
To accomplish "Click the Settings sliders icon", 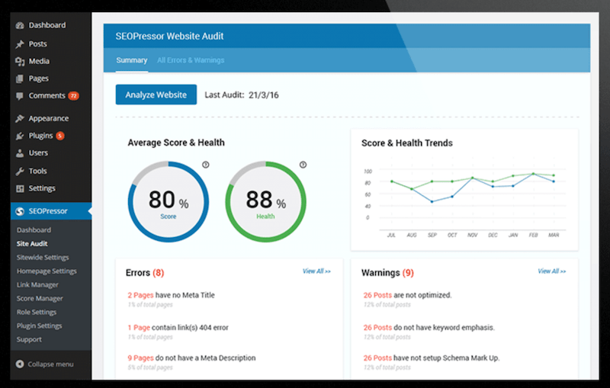I will click(x=20, y=188).
